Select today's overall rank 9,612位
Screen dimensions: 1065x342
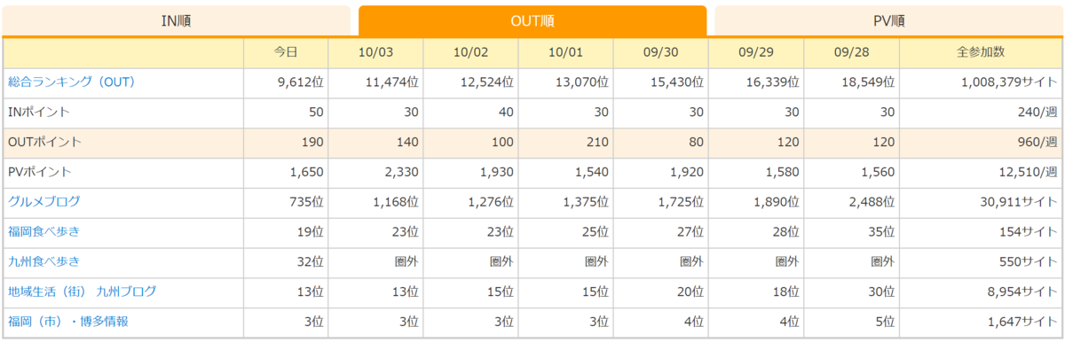286,82
